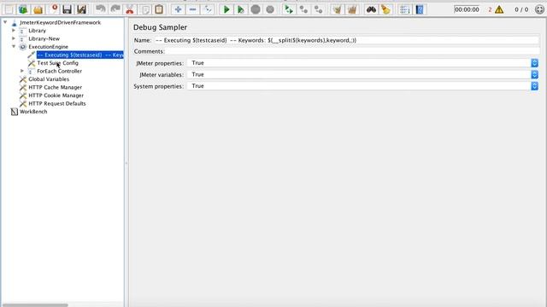Viewport: 547px width, 307px height.
Task: Select the Global Variables item
Action: [49, 79]
